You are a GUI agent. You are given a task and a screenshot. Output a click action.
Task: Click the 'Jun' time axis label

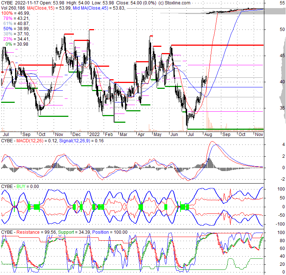pos(174,135)
